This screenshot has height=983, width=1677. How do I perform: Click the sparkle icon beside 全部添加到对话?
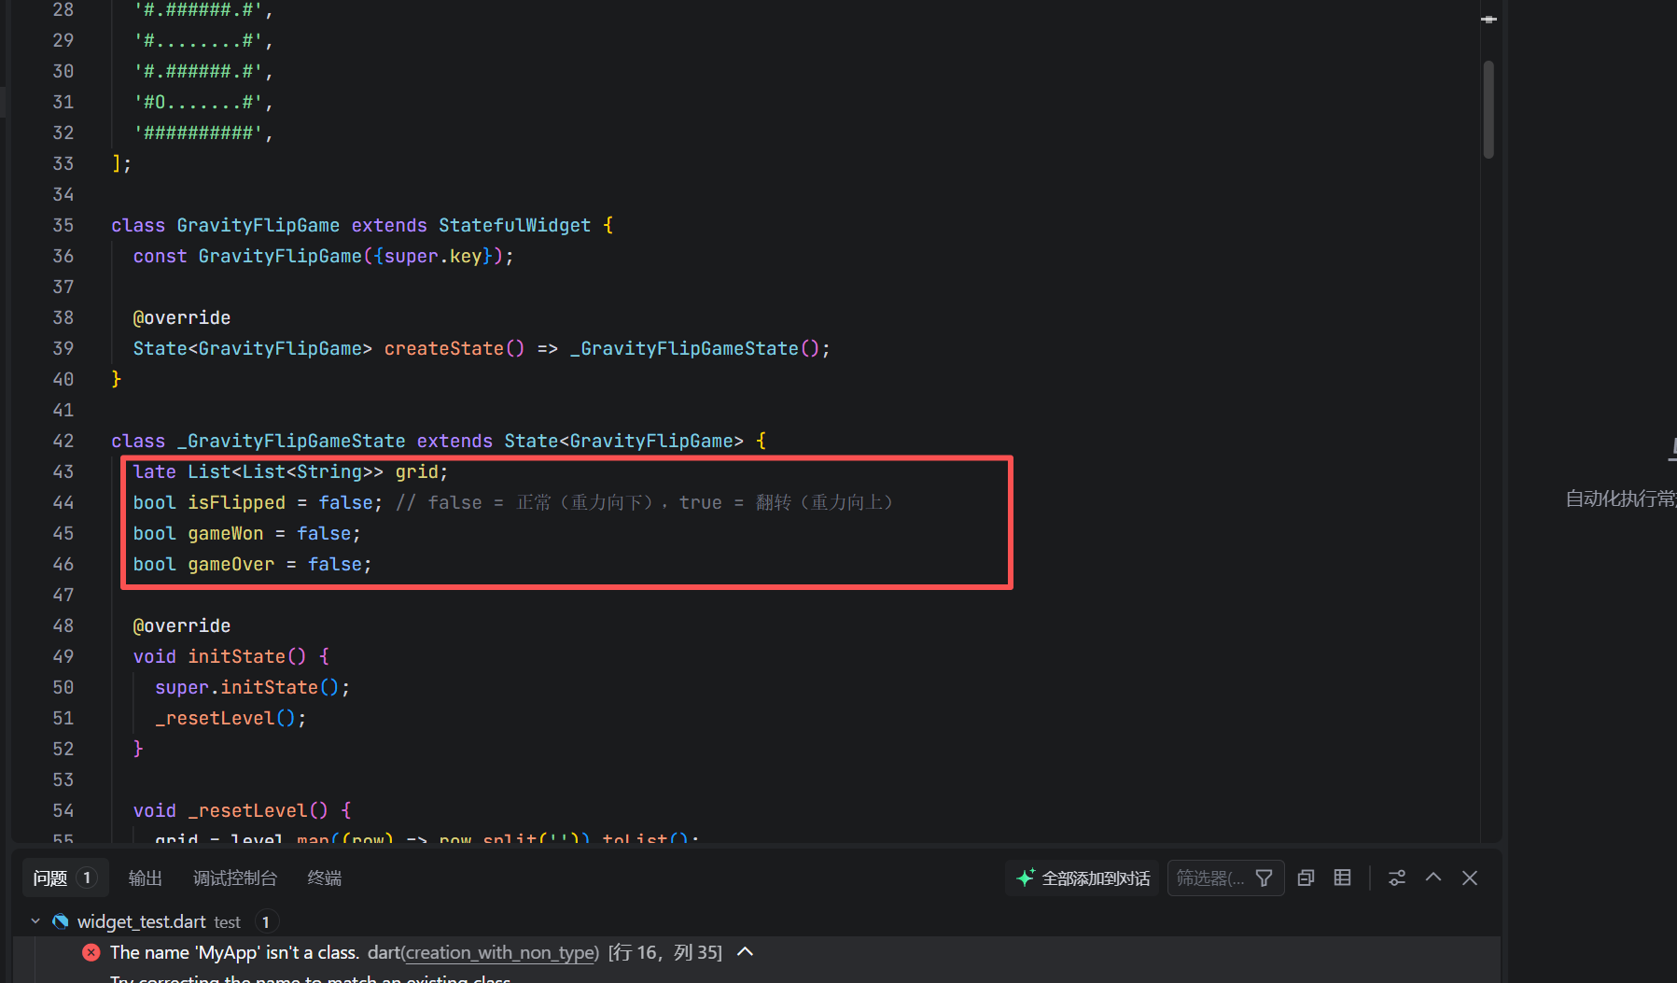[x=1026, y=878]
